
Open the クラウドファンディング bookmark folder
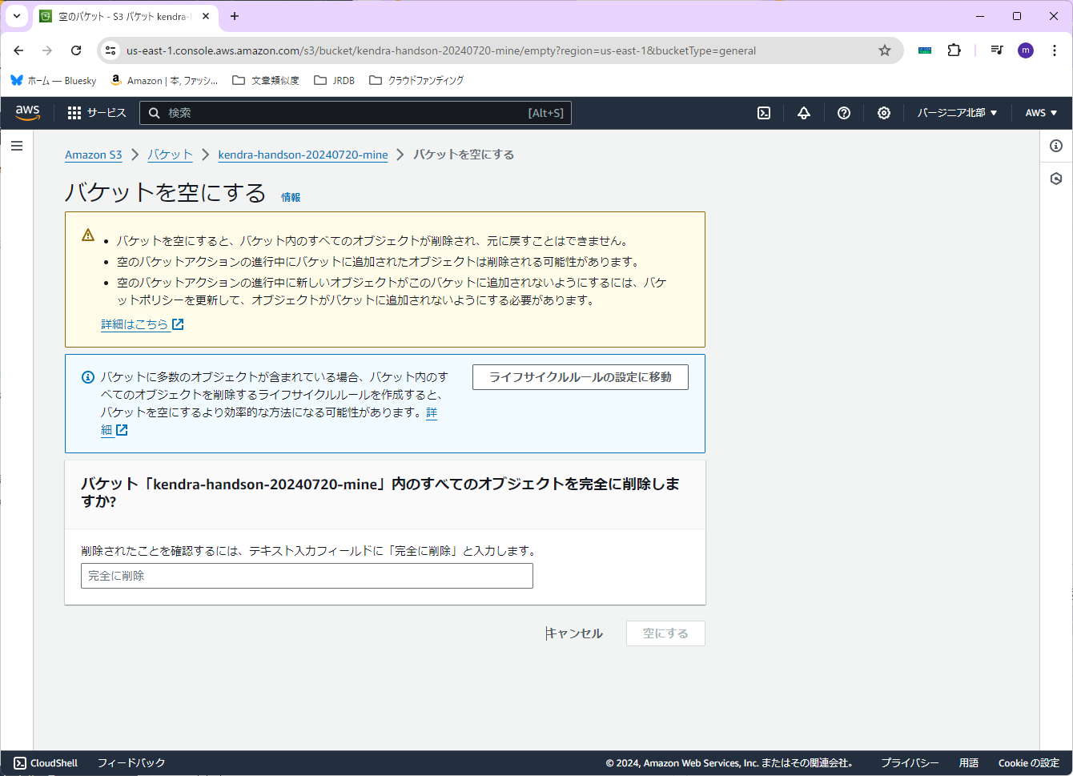[x=416, y=80]
